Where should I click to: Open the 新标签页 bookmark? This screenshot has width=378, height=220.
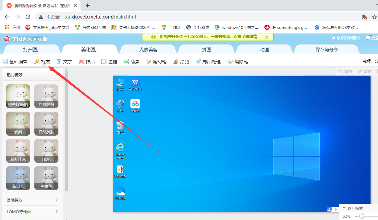[198, 28]
